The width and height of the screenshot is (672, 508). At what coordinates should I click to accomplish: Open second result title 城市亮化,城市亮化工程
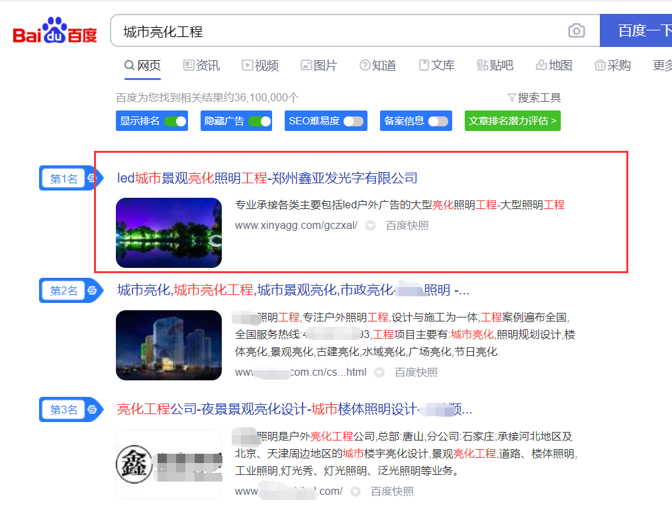(x=293, y=290)
